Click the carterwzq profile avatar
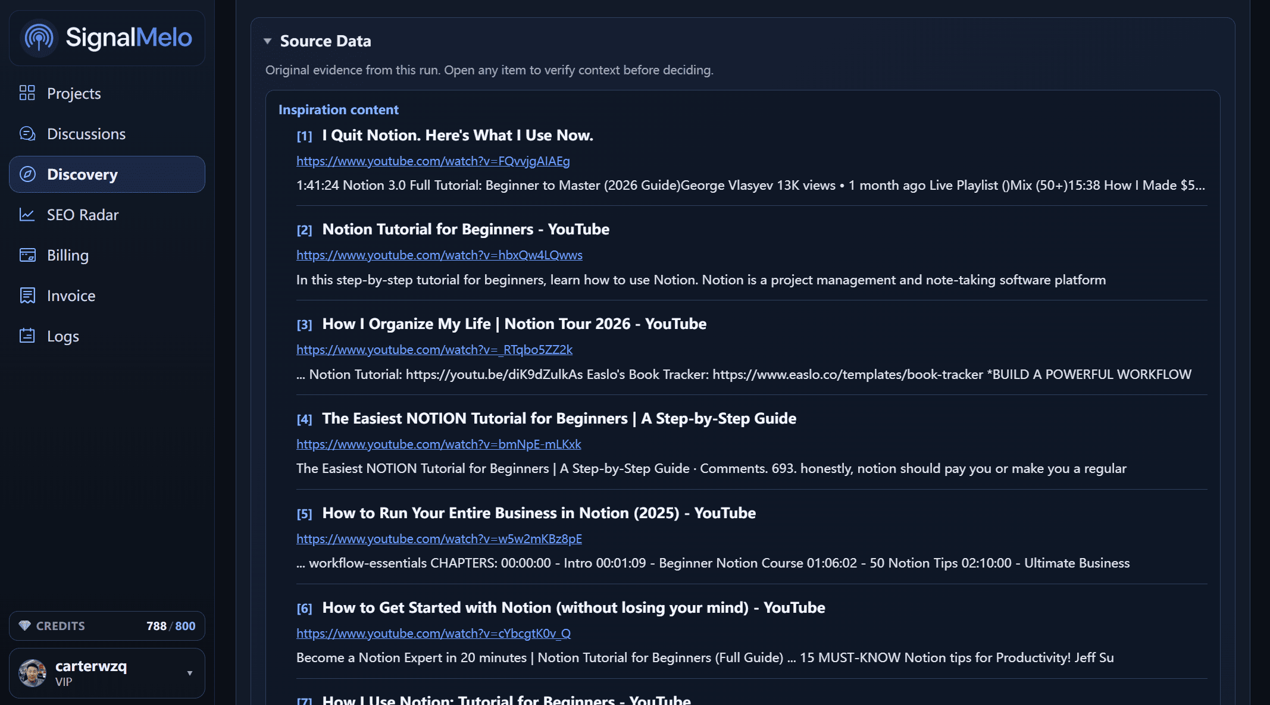 click(33, 673)
